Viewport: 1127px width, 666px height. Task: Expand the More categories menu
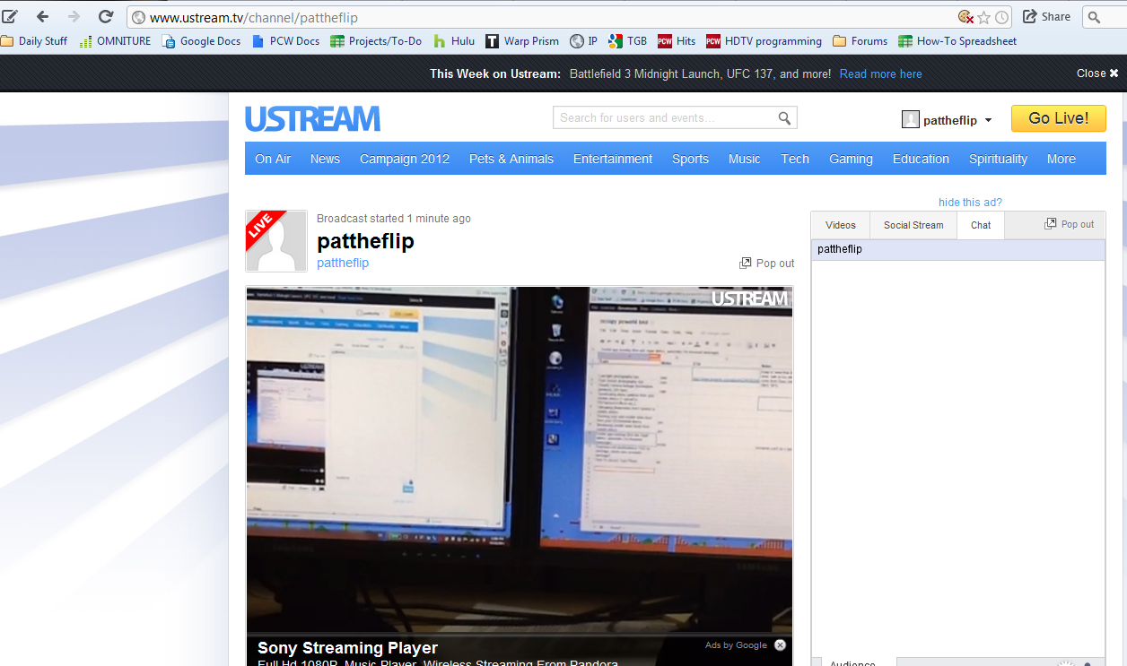(x=1061, y=159)
